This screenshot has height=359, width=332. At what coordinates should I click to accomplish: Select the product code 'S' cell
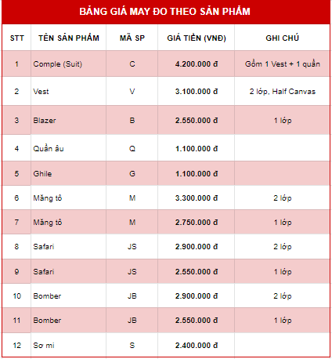(132, 346)
